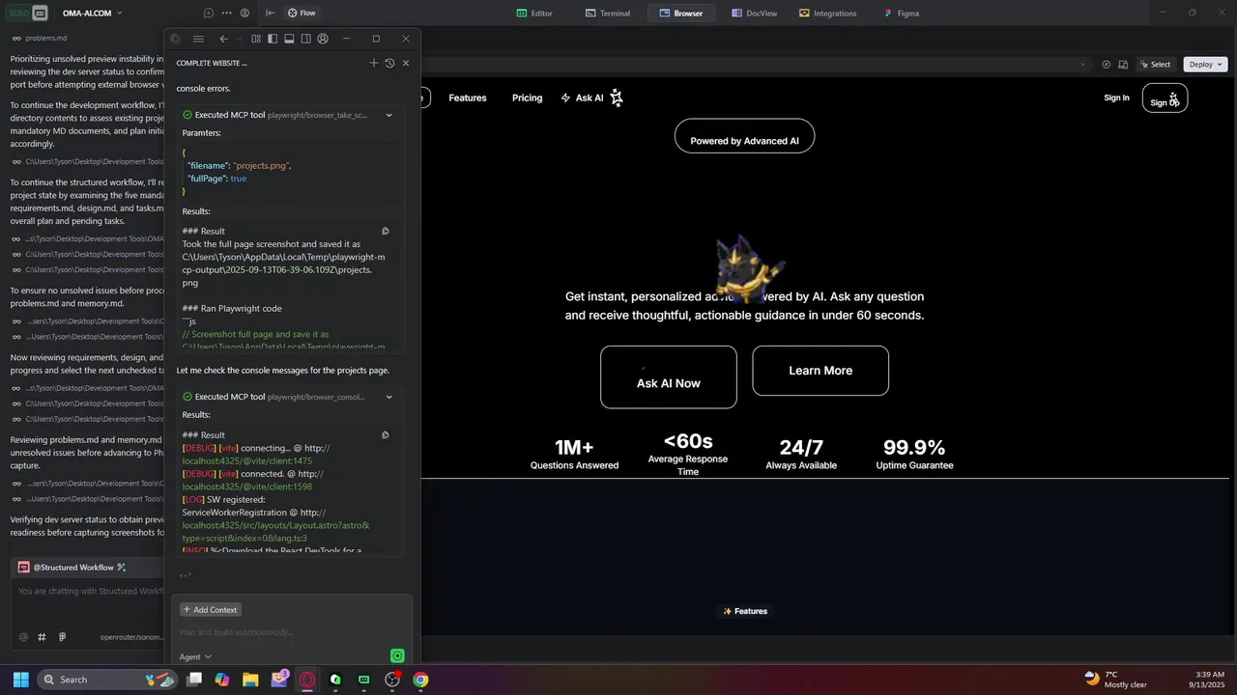Switch to the DocView tab
The height and width of the screenshot is (695, 1237).
(754, 13)
